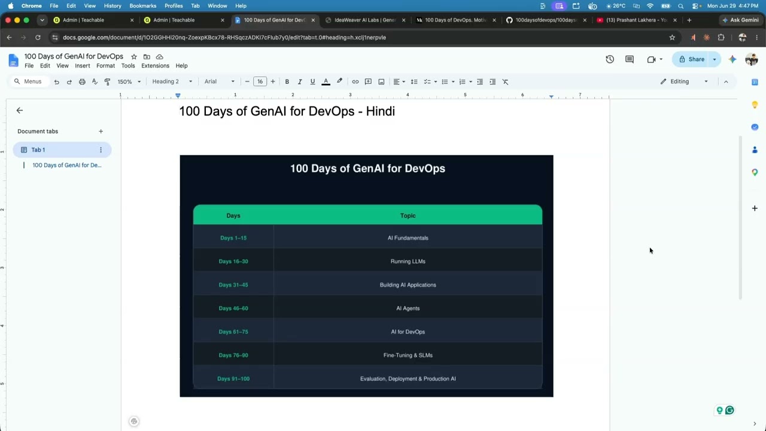Toggle italic formatting

pos(300,81)
